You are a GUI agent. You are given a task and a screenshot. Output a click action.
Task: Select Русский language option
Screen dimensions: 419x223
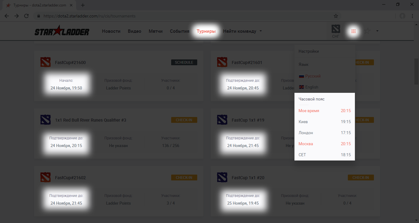[x=313, y=76]
